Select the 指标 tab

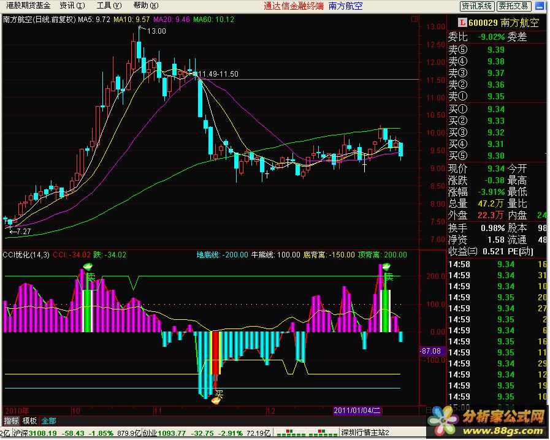point(11,421)
